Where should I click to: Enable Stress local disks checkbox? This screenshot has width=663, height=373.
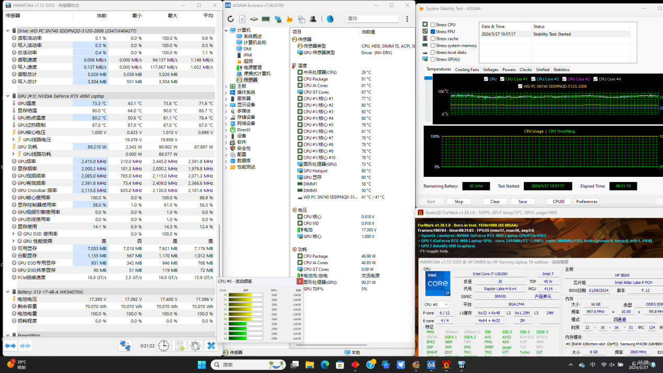pyautogui.click(x=433, y=52)
